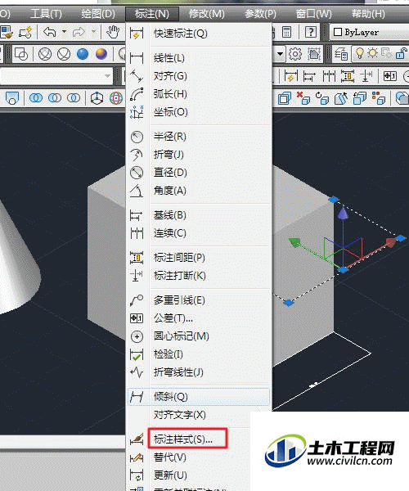Choose 圆心标记(M) entry
The height and width of the screenshot is (491, 409).
click(199, 336)
